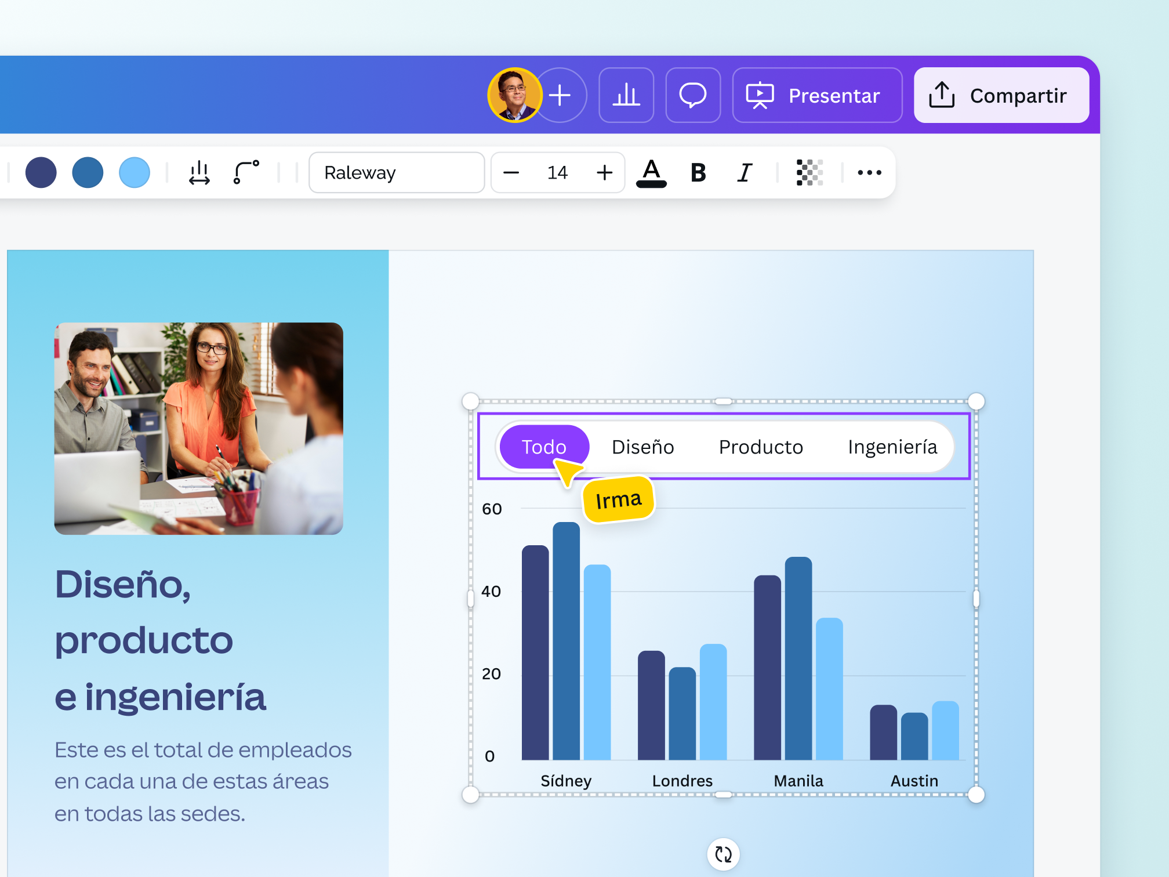Click the light blue Austin bar
Viewport: 1169px width, 877px height.
coord(945,730)
